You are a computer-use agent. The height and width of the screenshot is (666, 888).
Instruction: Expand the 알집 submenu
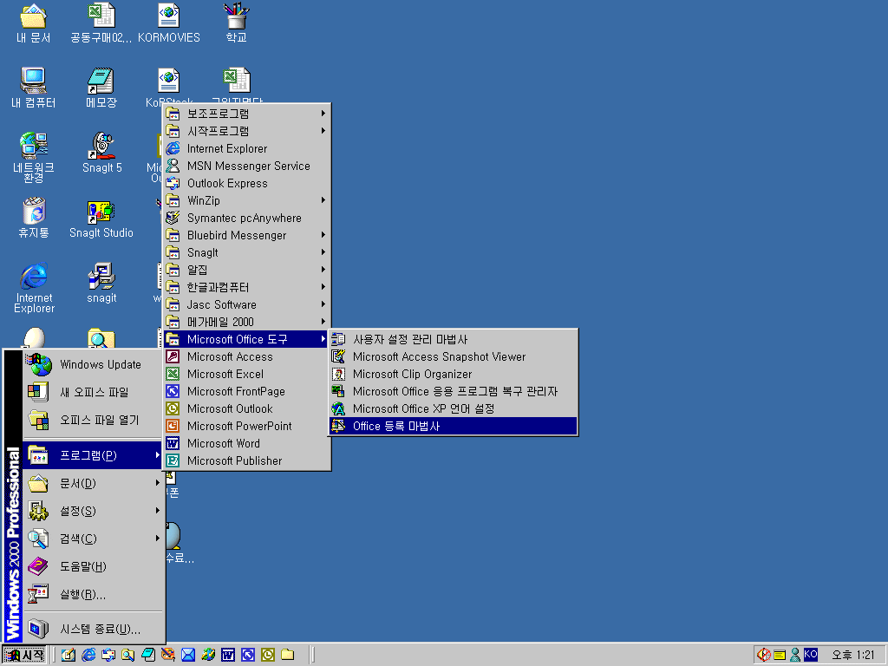click(246, 270)
